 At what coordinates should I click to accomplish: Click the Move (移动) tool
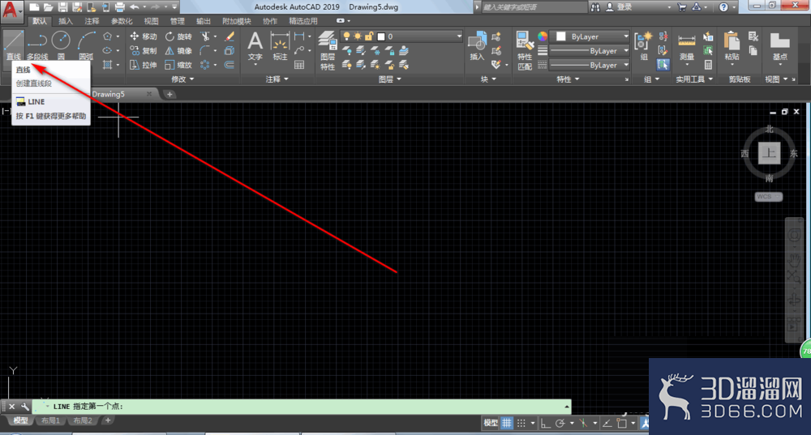coord(144,36)
